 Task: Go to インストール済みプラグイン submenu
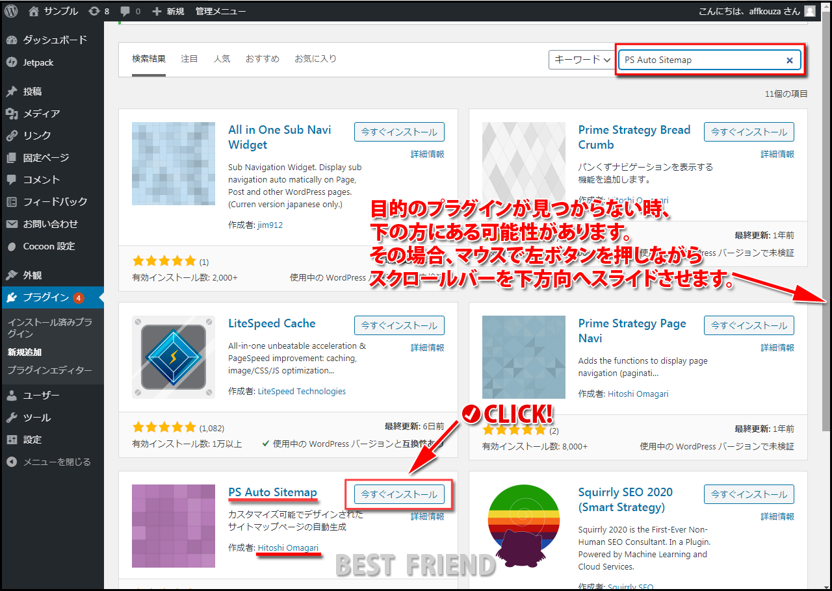click(49, 328)
